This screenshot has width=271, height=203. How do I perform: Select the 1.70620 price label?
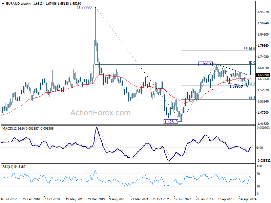(x=205, y=64)
